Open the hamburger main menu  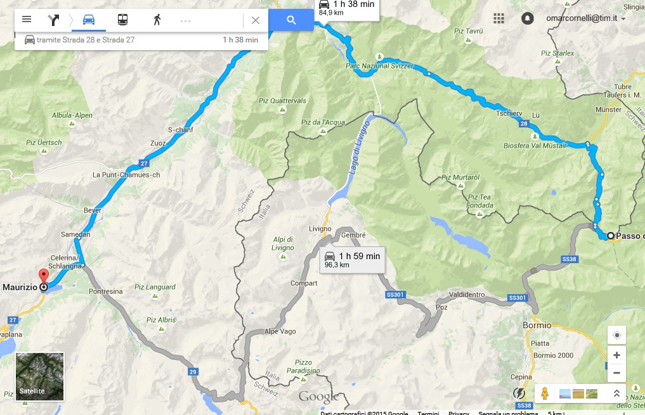(x=27, y=19)
